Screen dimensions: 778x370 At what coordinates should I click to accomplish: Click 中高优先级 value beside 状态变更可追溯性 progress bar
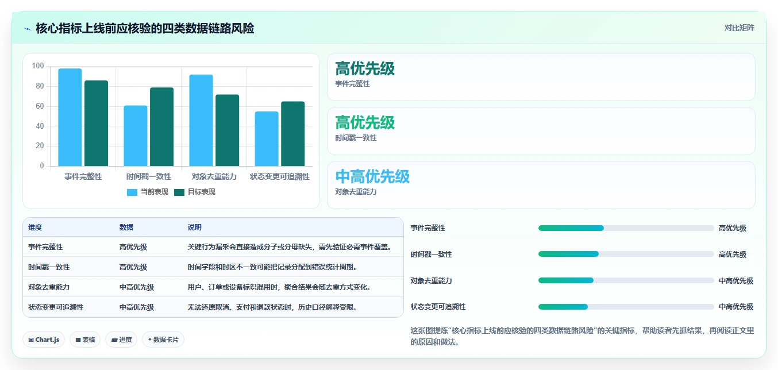[736, 307]
